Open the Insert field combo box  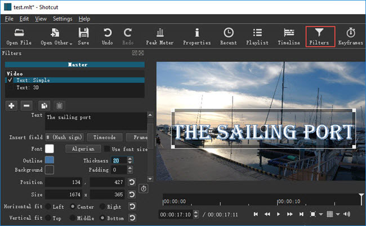pos(65,137)
